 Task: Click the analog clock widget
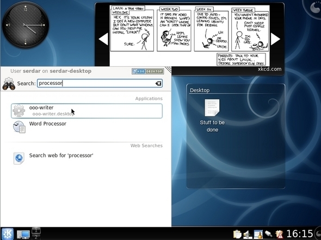(x=26, y=25)
